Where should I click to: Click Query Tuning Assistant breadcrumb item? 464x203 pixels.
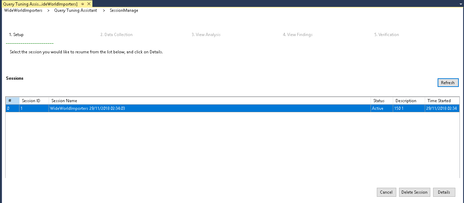coord(76,10)
